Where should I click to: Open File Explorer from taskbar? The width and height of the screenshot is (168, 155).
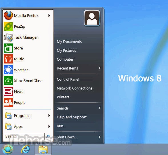tap(43, 150)
